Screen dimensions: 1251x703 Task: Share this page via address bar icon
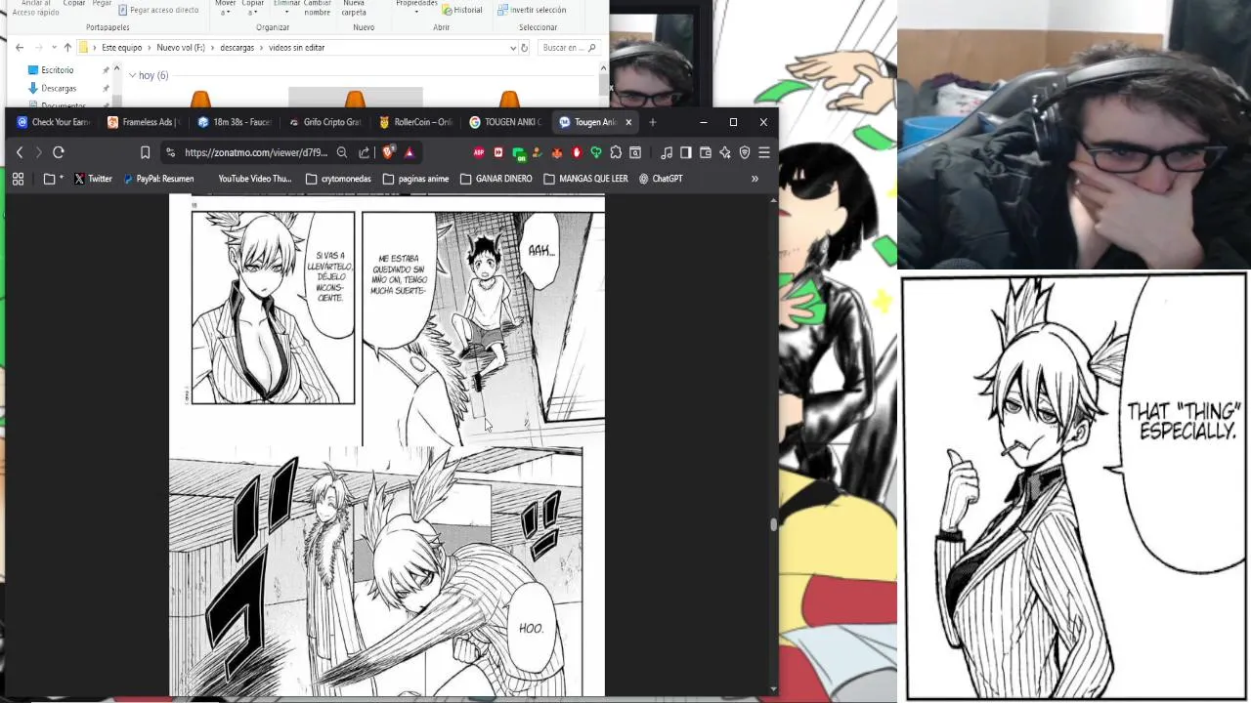[x=365, y=152]
